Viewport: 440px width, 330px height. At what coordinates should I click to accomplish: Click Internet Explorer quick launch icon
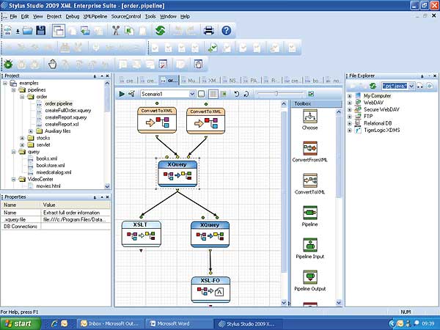(x=54, y=323)
